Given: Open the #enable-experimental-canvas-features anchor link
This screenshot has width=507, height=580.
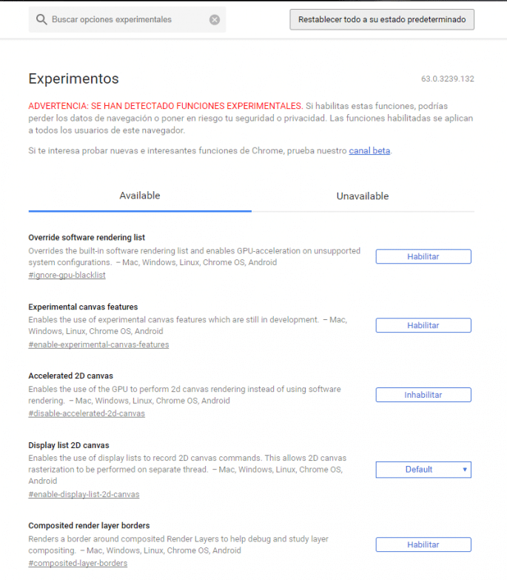Looking at the screenshot, I should (x=98, y=344).
